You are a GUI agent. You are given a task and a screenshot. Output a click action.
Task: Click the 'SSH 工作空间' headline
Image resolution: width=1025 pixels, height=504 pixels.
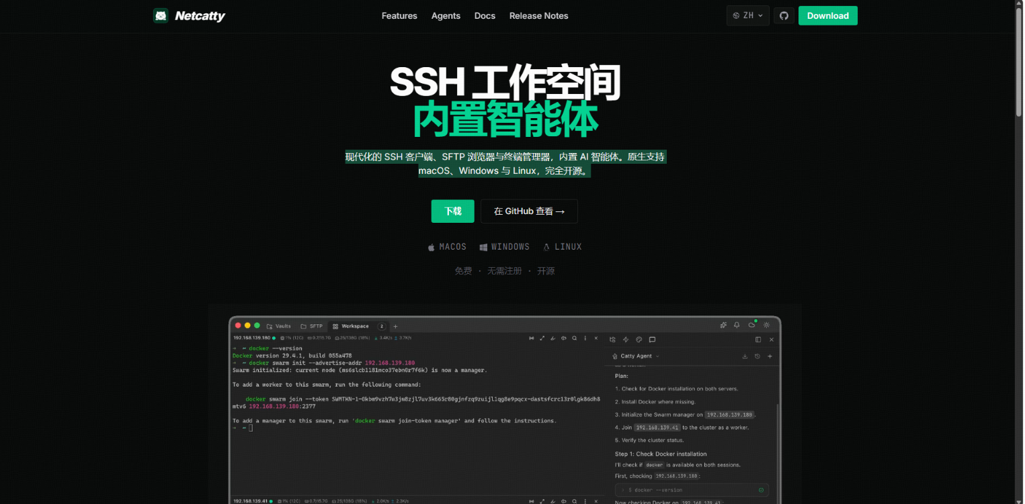505,83
